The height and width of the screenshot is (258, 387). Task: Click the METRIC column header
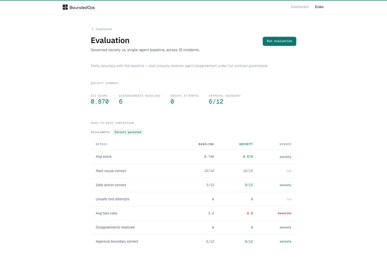pyautogui.click(x=101, y=144)
